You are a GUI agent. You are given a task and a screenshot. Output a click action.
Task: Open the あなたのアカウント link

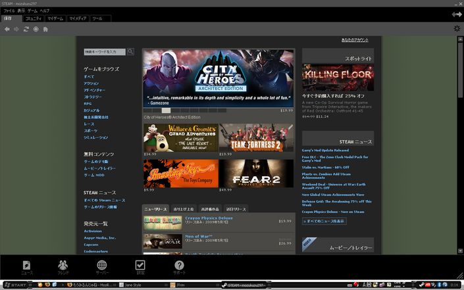355,40
